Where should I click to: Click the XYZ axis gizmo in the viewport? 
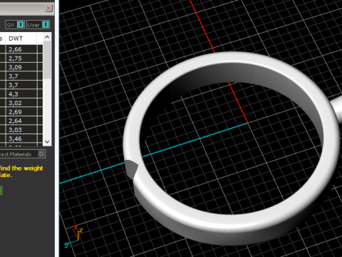[73, 237]
